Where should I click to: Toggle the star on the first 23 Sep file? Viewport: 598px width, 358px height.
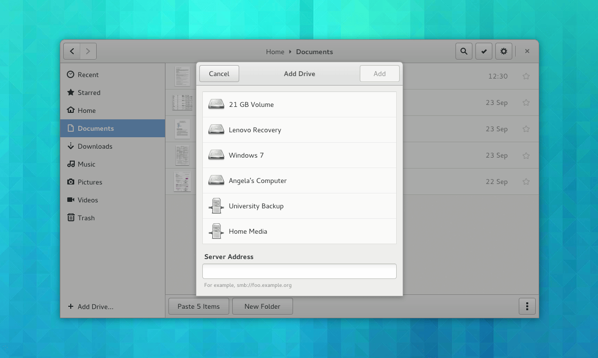click(526, 102)
